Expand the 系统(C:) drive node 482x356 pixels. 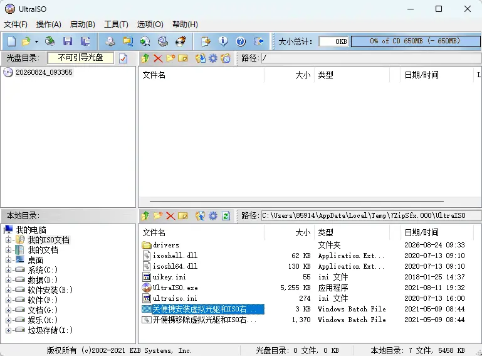[x=8, y=270]
